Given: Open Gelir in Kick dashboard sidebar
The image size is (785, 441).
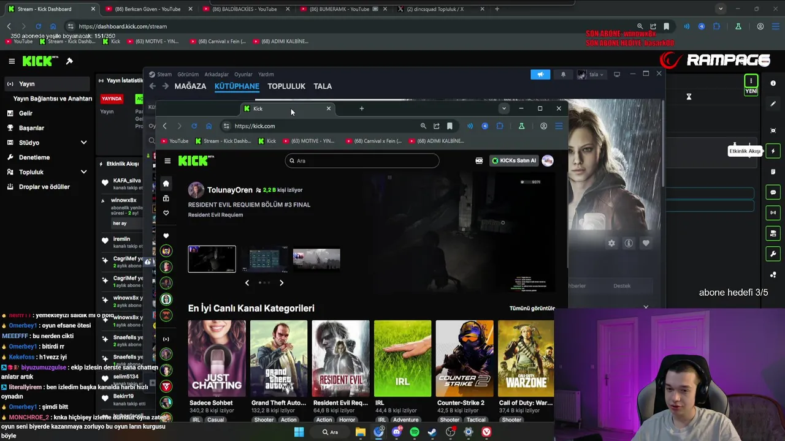Looking at the screenshot, I should (47, 113).
